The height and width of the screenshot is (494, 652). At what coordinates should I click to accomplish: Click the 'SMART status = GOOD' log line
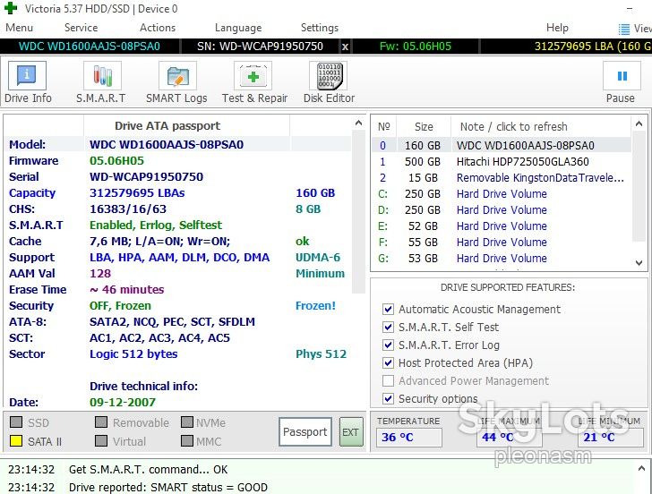coord(168,487)
